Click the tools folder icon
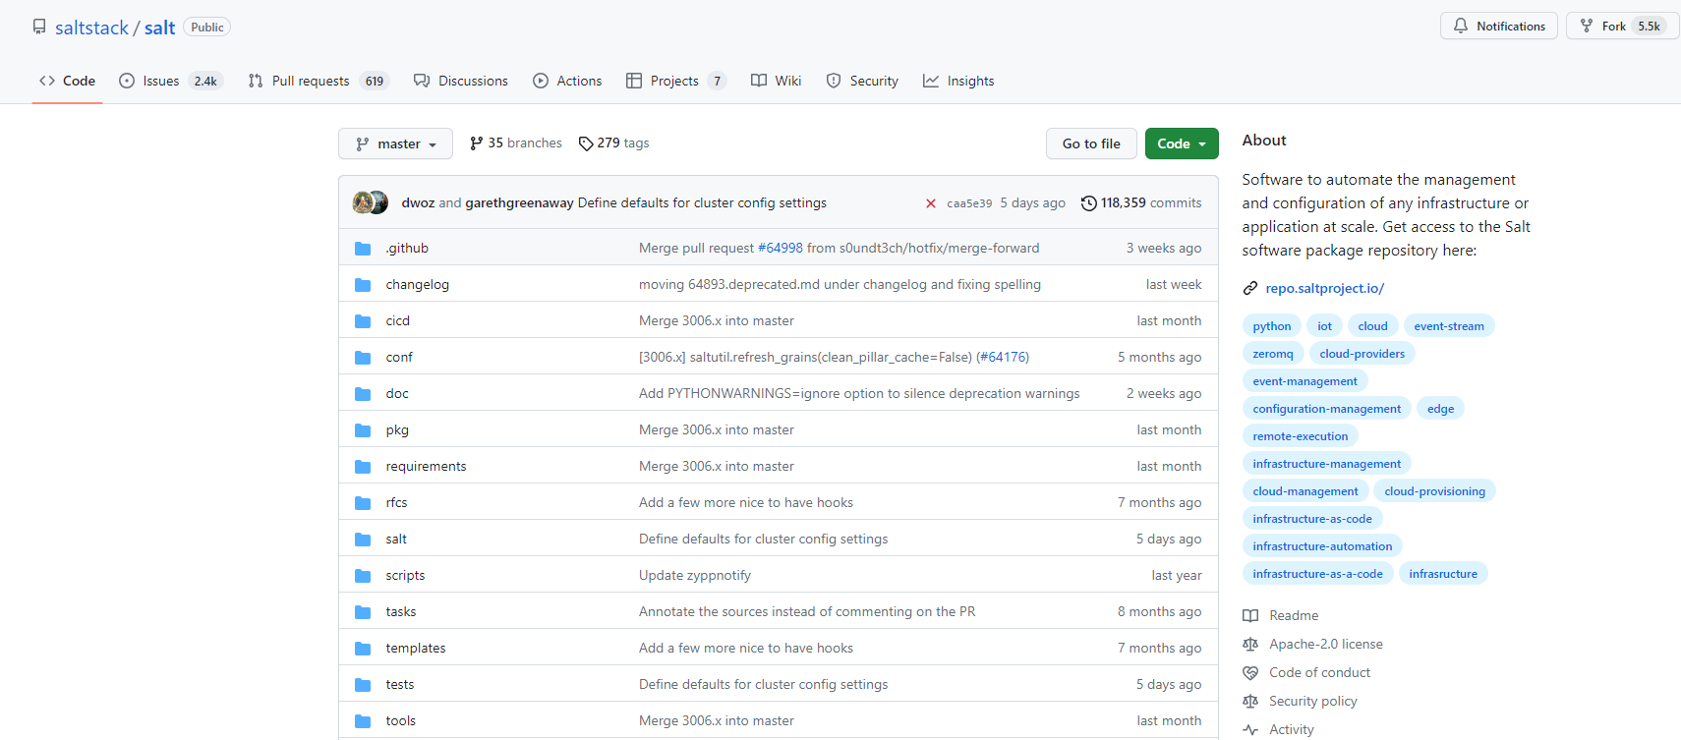Image resolution: width=1681 pixels, height=740 pixels. pyautogui.click(x=363, y=721)
